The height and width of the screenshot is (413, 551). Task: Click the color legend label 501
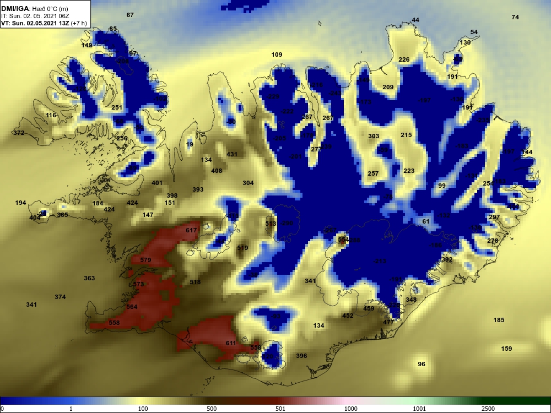[280, 409]
